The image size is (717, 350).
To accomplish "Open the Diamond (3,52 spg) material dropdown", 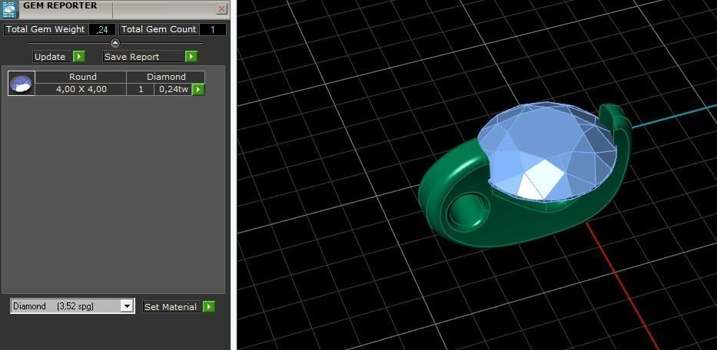I will click(x=127, y=306).
